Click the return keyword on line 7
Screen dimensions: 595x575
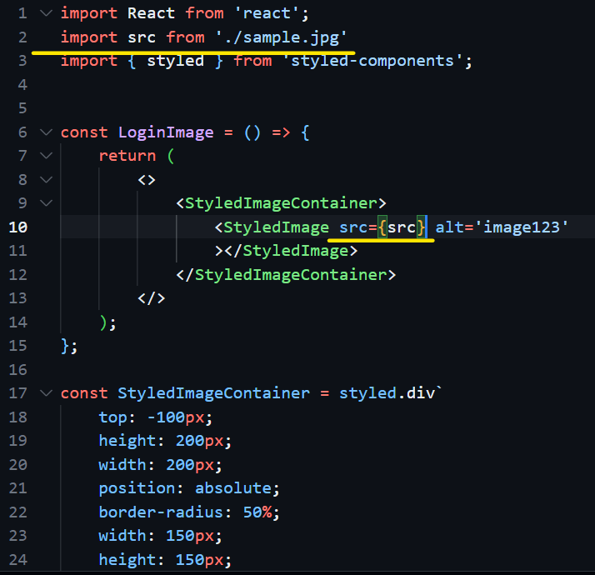tap(127, 156)
